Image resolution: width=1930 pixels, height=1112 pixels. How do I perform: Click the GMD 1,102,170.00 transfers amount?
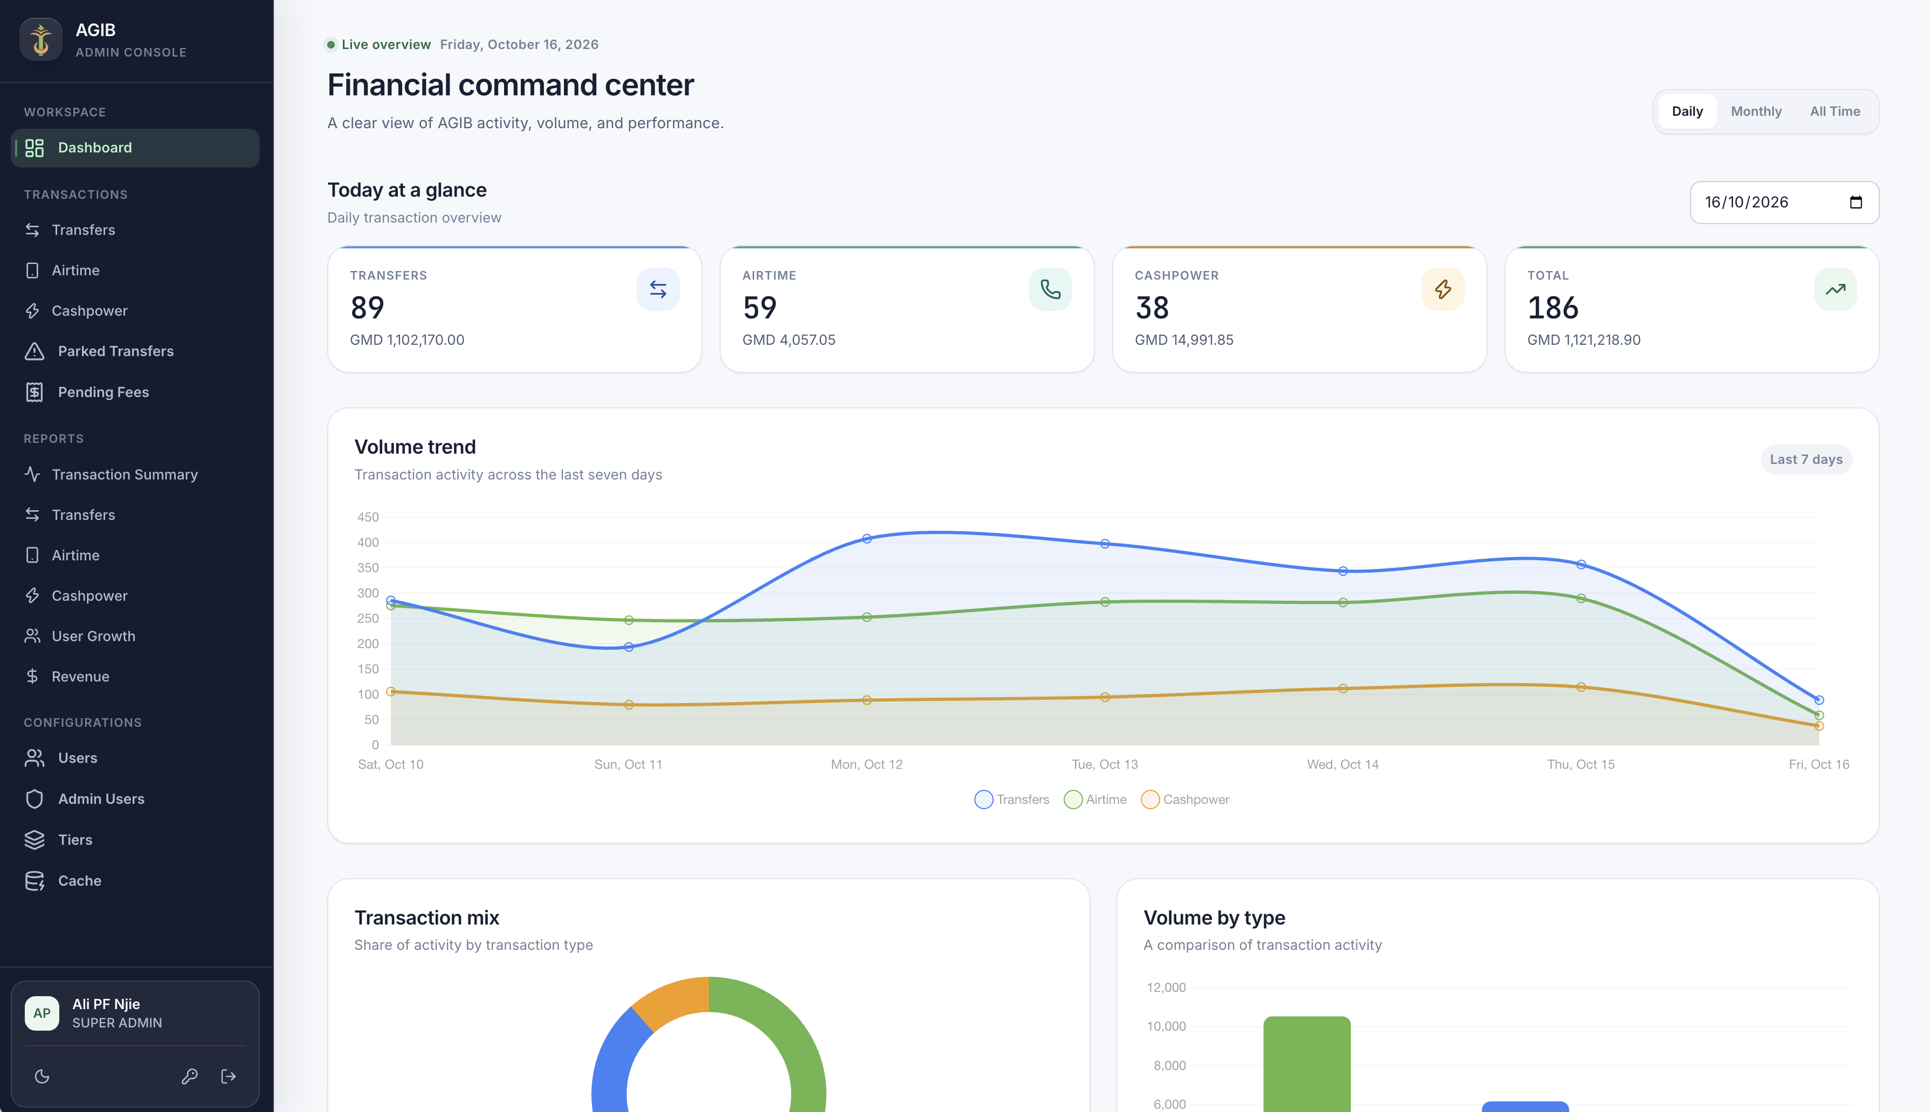407,340
